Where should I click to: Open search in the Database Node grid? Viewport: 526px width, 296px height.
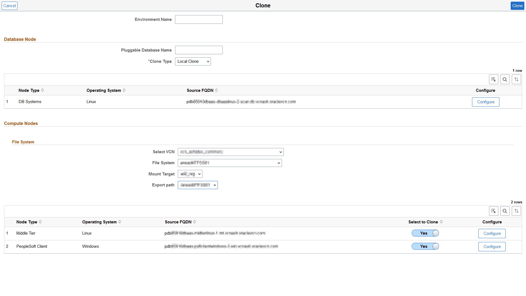pyautogui.click(x=505, y=79)
